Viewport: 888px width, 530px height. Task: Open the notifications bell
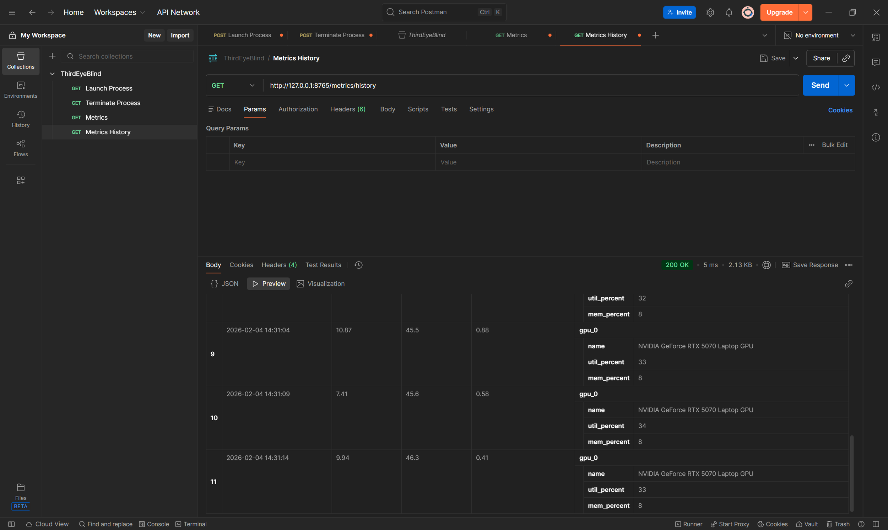[x=729, y=12]
